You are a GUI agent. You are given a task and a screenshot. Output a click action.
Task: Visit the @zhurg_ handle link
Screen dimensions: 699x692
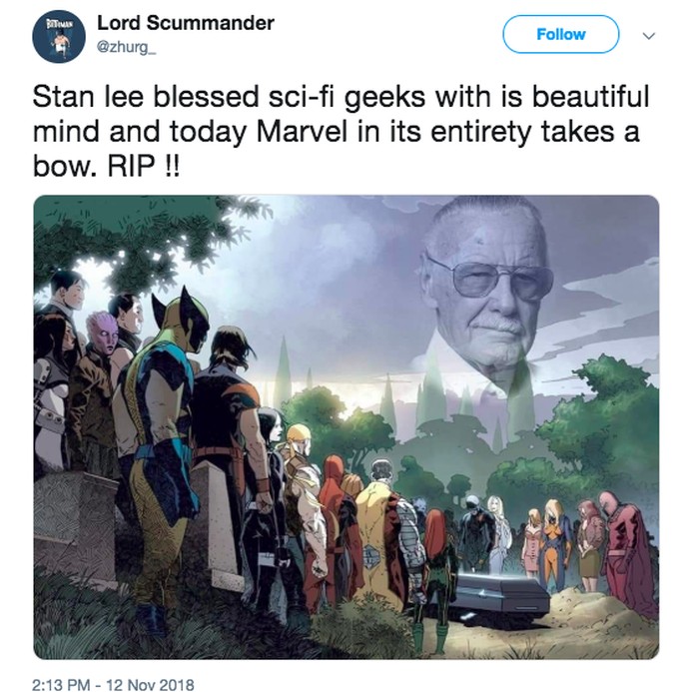tap(126, 48)
